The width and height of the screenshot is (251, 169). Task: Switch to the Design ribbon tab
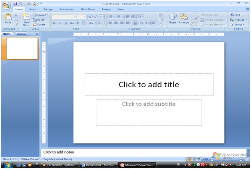coord(48,9)
